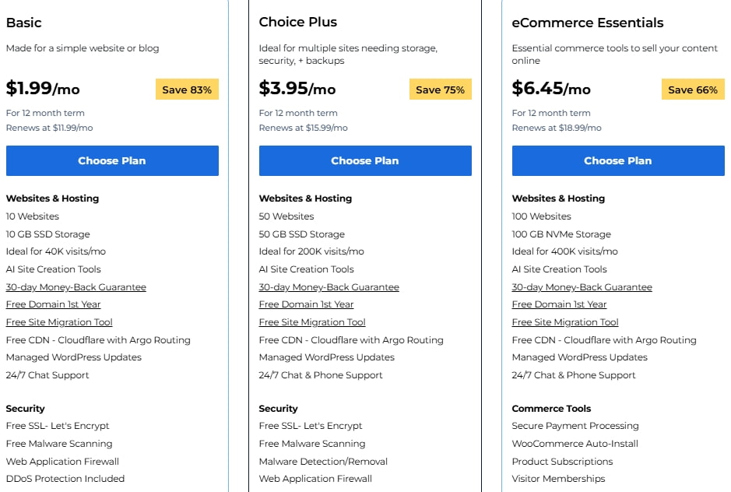The width and height of the screenshot is (731, 492).
Task: Click Choice Plus Free Domain 1st Year link
Action: pos(306,304)
